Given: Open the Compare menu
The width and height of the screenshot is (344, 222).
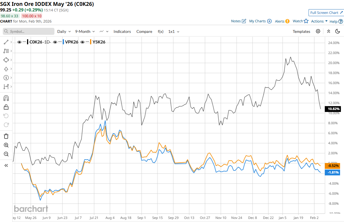Looking at the screenshot, I should point(144,31).
